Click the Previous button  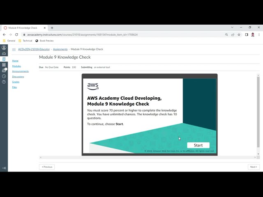(47, 167)
